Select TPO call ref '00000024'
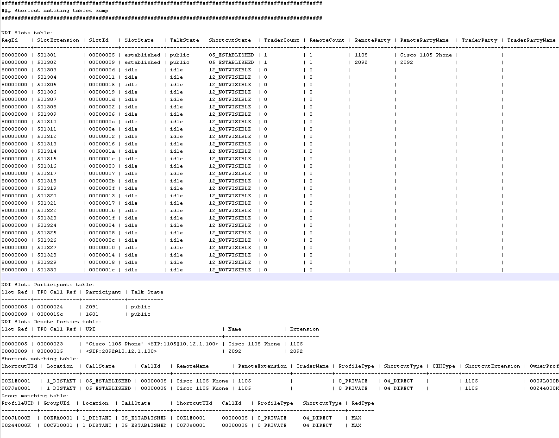 coord(50,307)
